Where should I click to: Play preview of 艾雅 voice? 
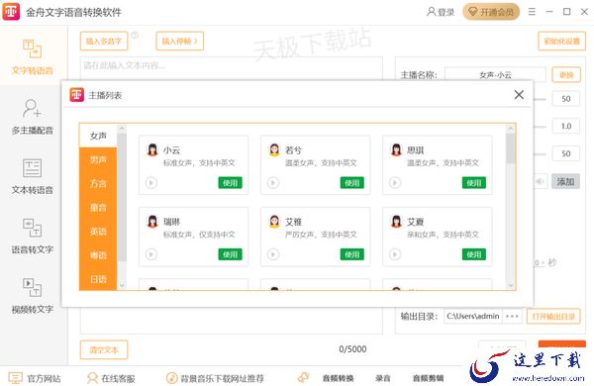(x=273, y=254)
